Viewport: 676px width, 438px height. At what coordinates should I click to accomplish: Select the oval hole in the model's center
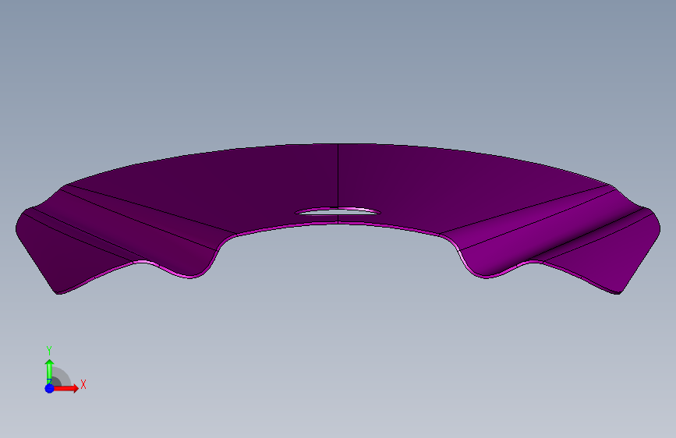pyautogui.click(x=338, y=211)
